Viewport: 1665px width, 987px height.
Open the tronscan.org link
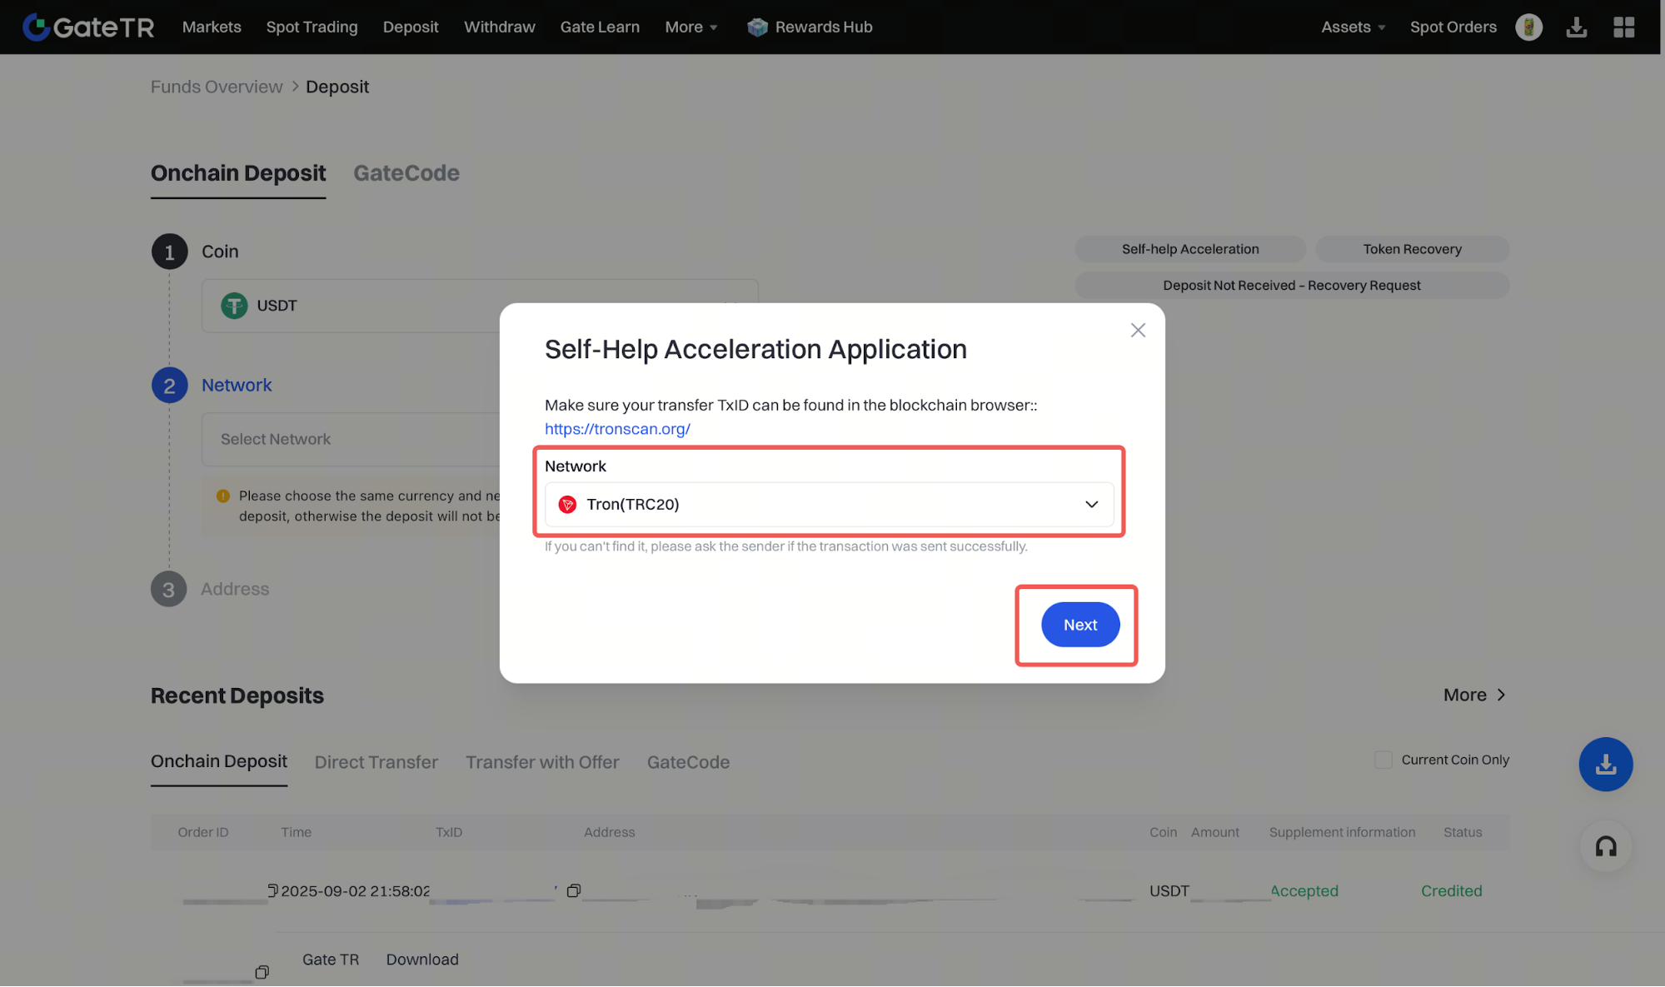click(x=617, y=429)
